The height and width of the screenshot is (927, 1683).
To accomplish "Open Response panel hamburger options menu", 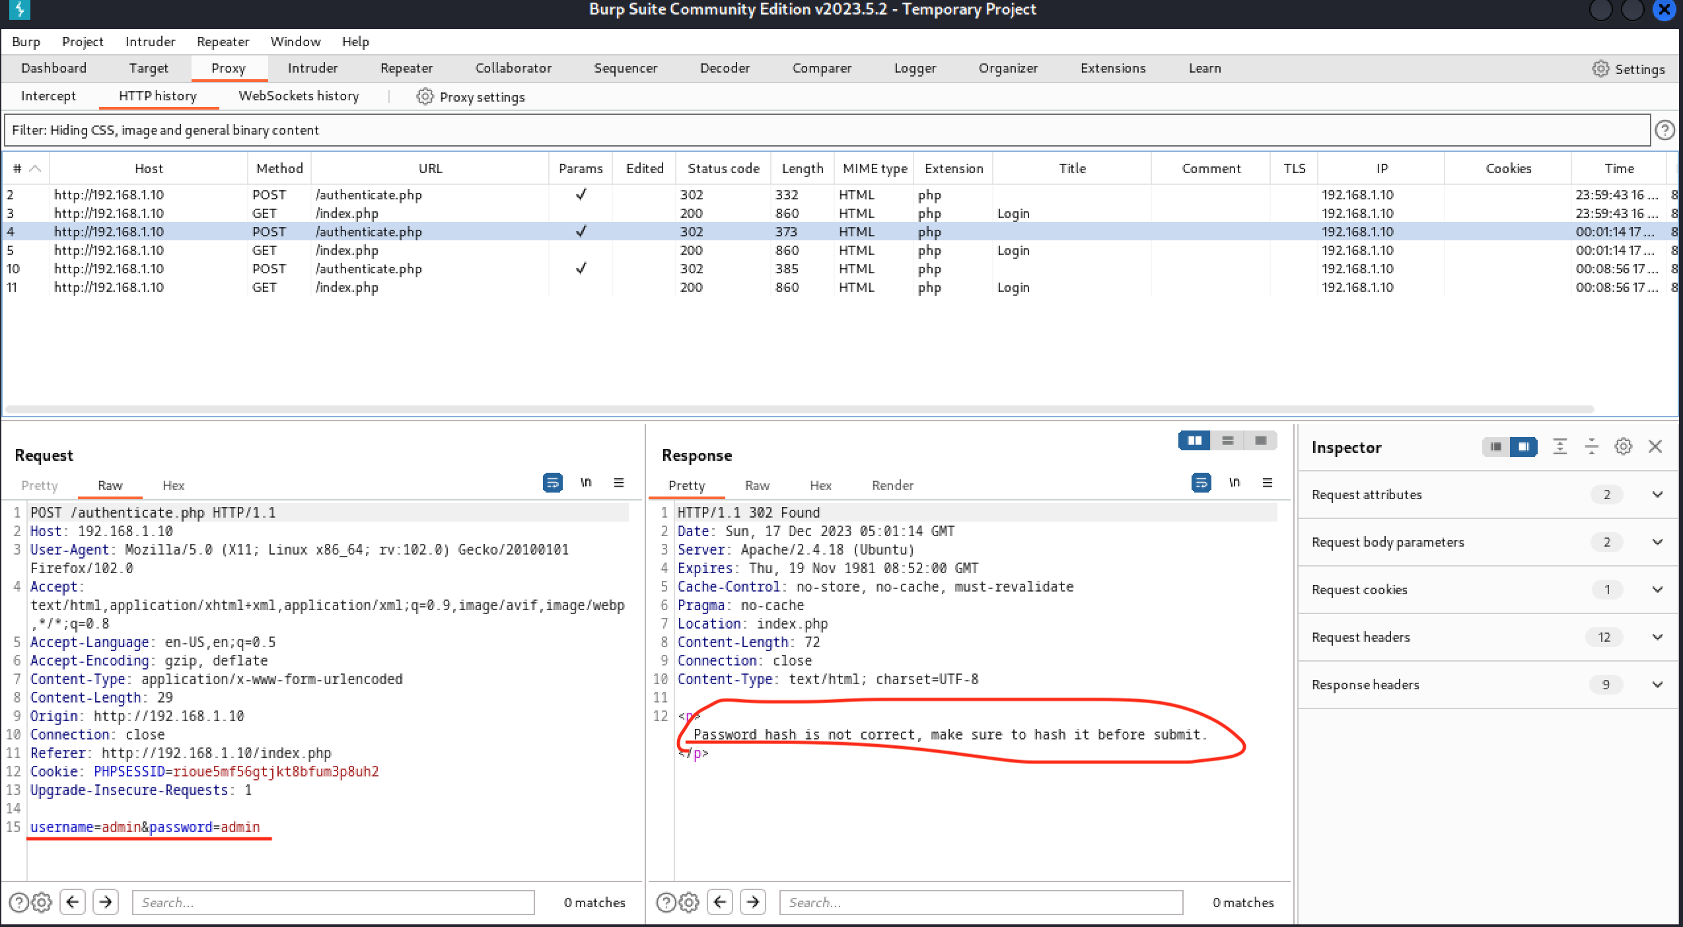I will [x=1267, y=483].
